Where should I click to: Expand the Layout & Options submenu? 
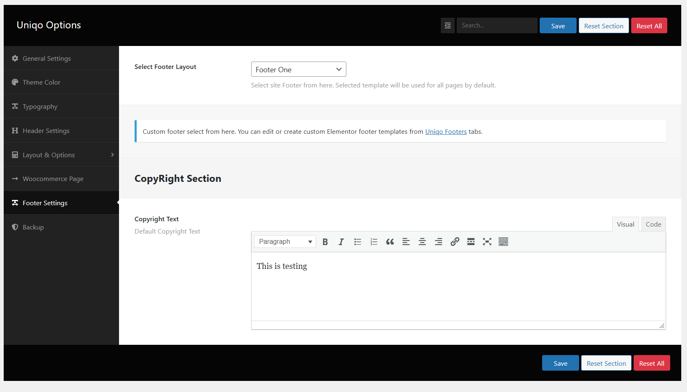(62, 155)
